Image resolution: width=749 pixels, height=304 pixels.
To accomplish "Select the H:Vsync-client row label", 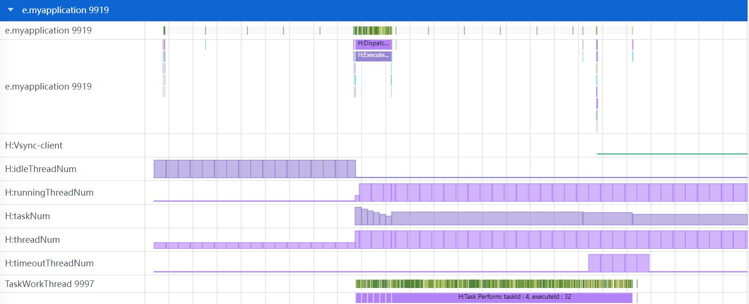I will click(x=34, y=145).
